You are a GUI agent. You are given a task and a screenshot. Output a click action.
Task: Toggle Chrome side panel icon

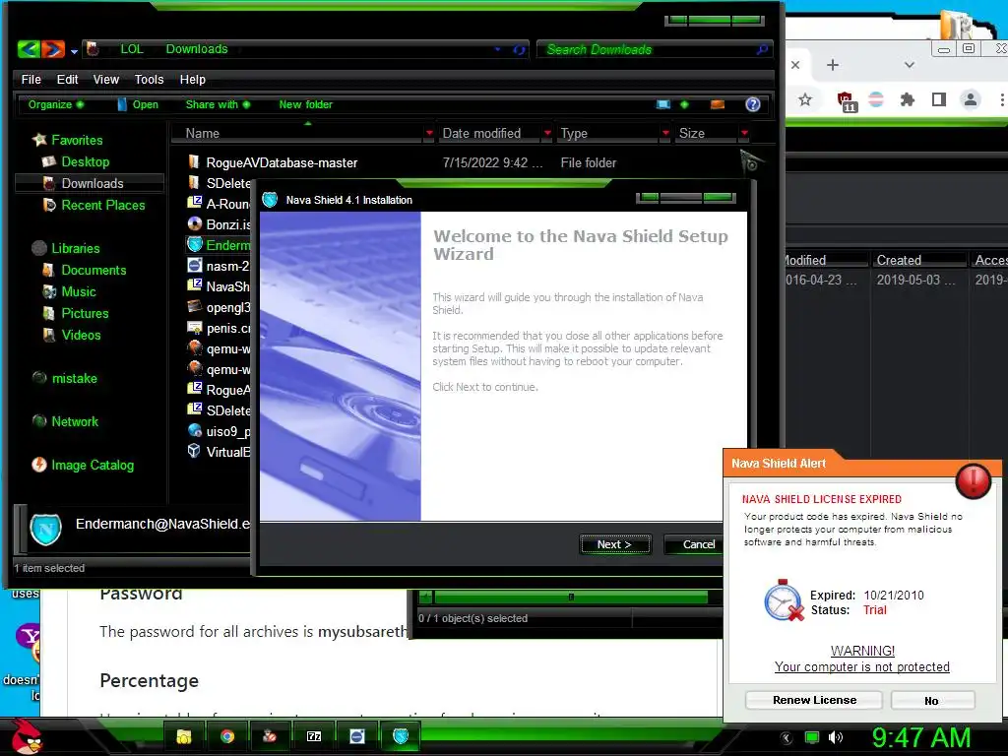click(x=938, y=99)
